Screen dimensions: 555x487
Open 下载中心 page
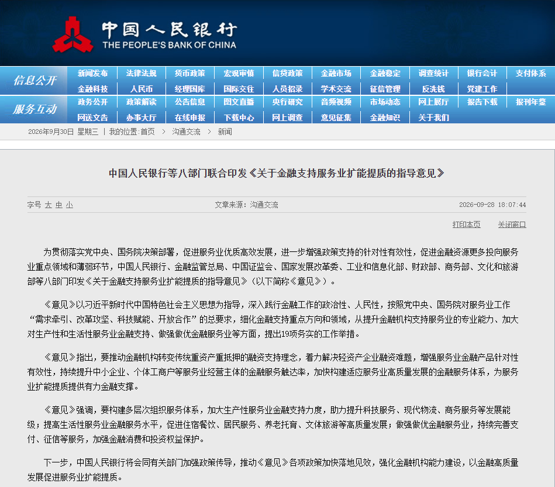tap(239, 118)
